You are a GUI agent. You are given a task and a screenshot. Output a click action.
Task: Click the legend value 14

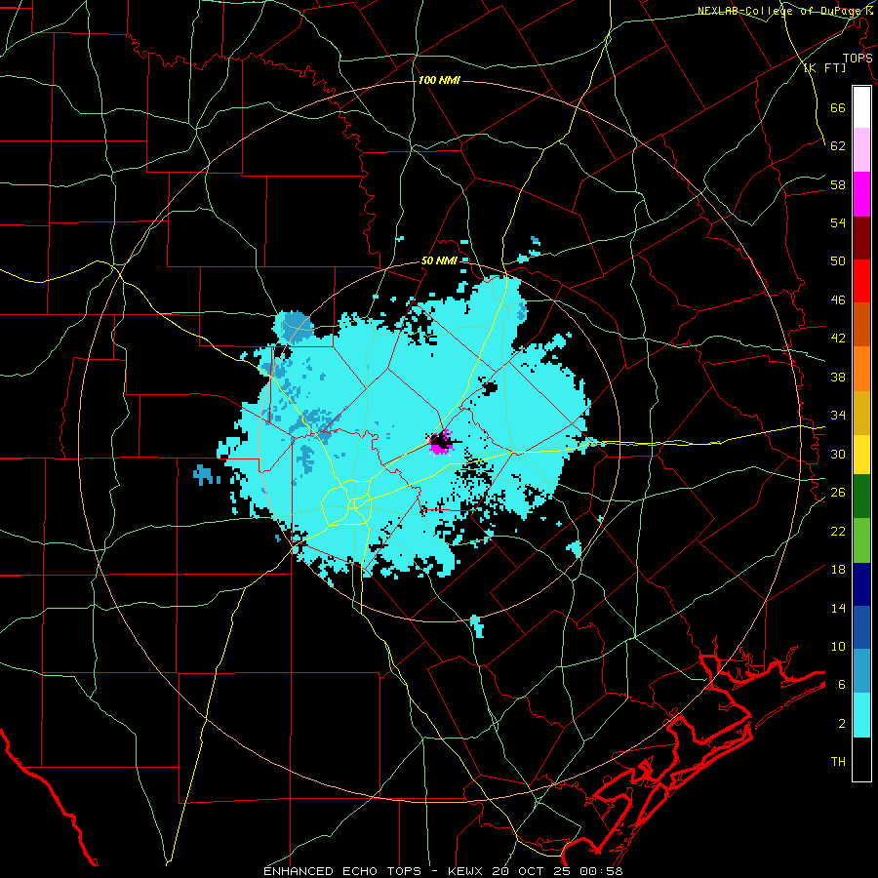838,608
